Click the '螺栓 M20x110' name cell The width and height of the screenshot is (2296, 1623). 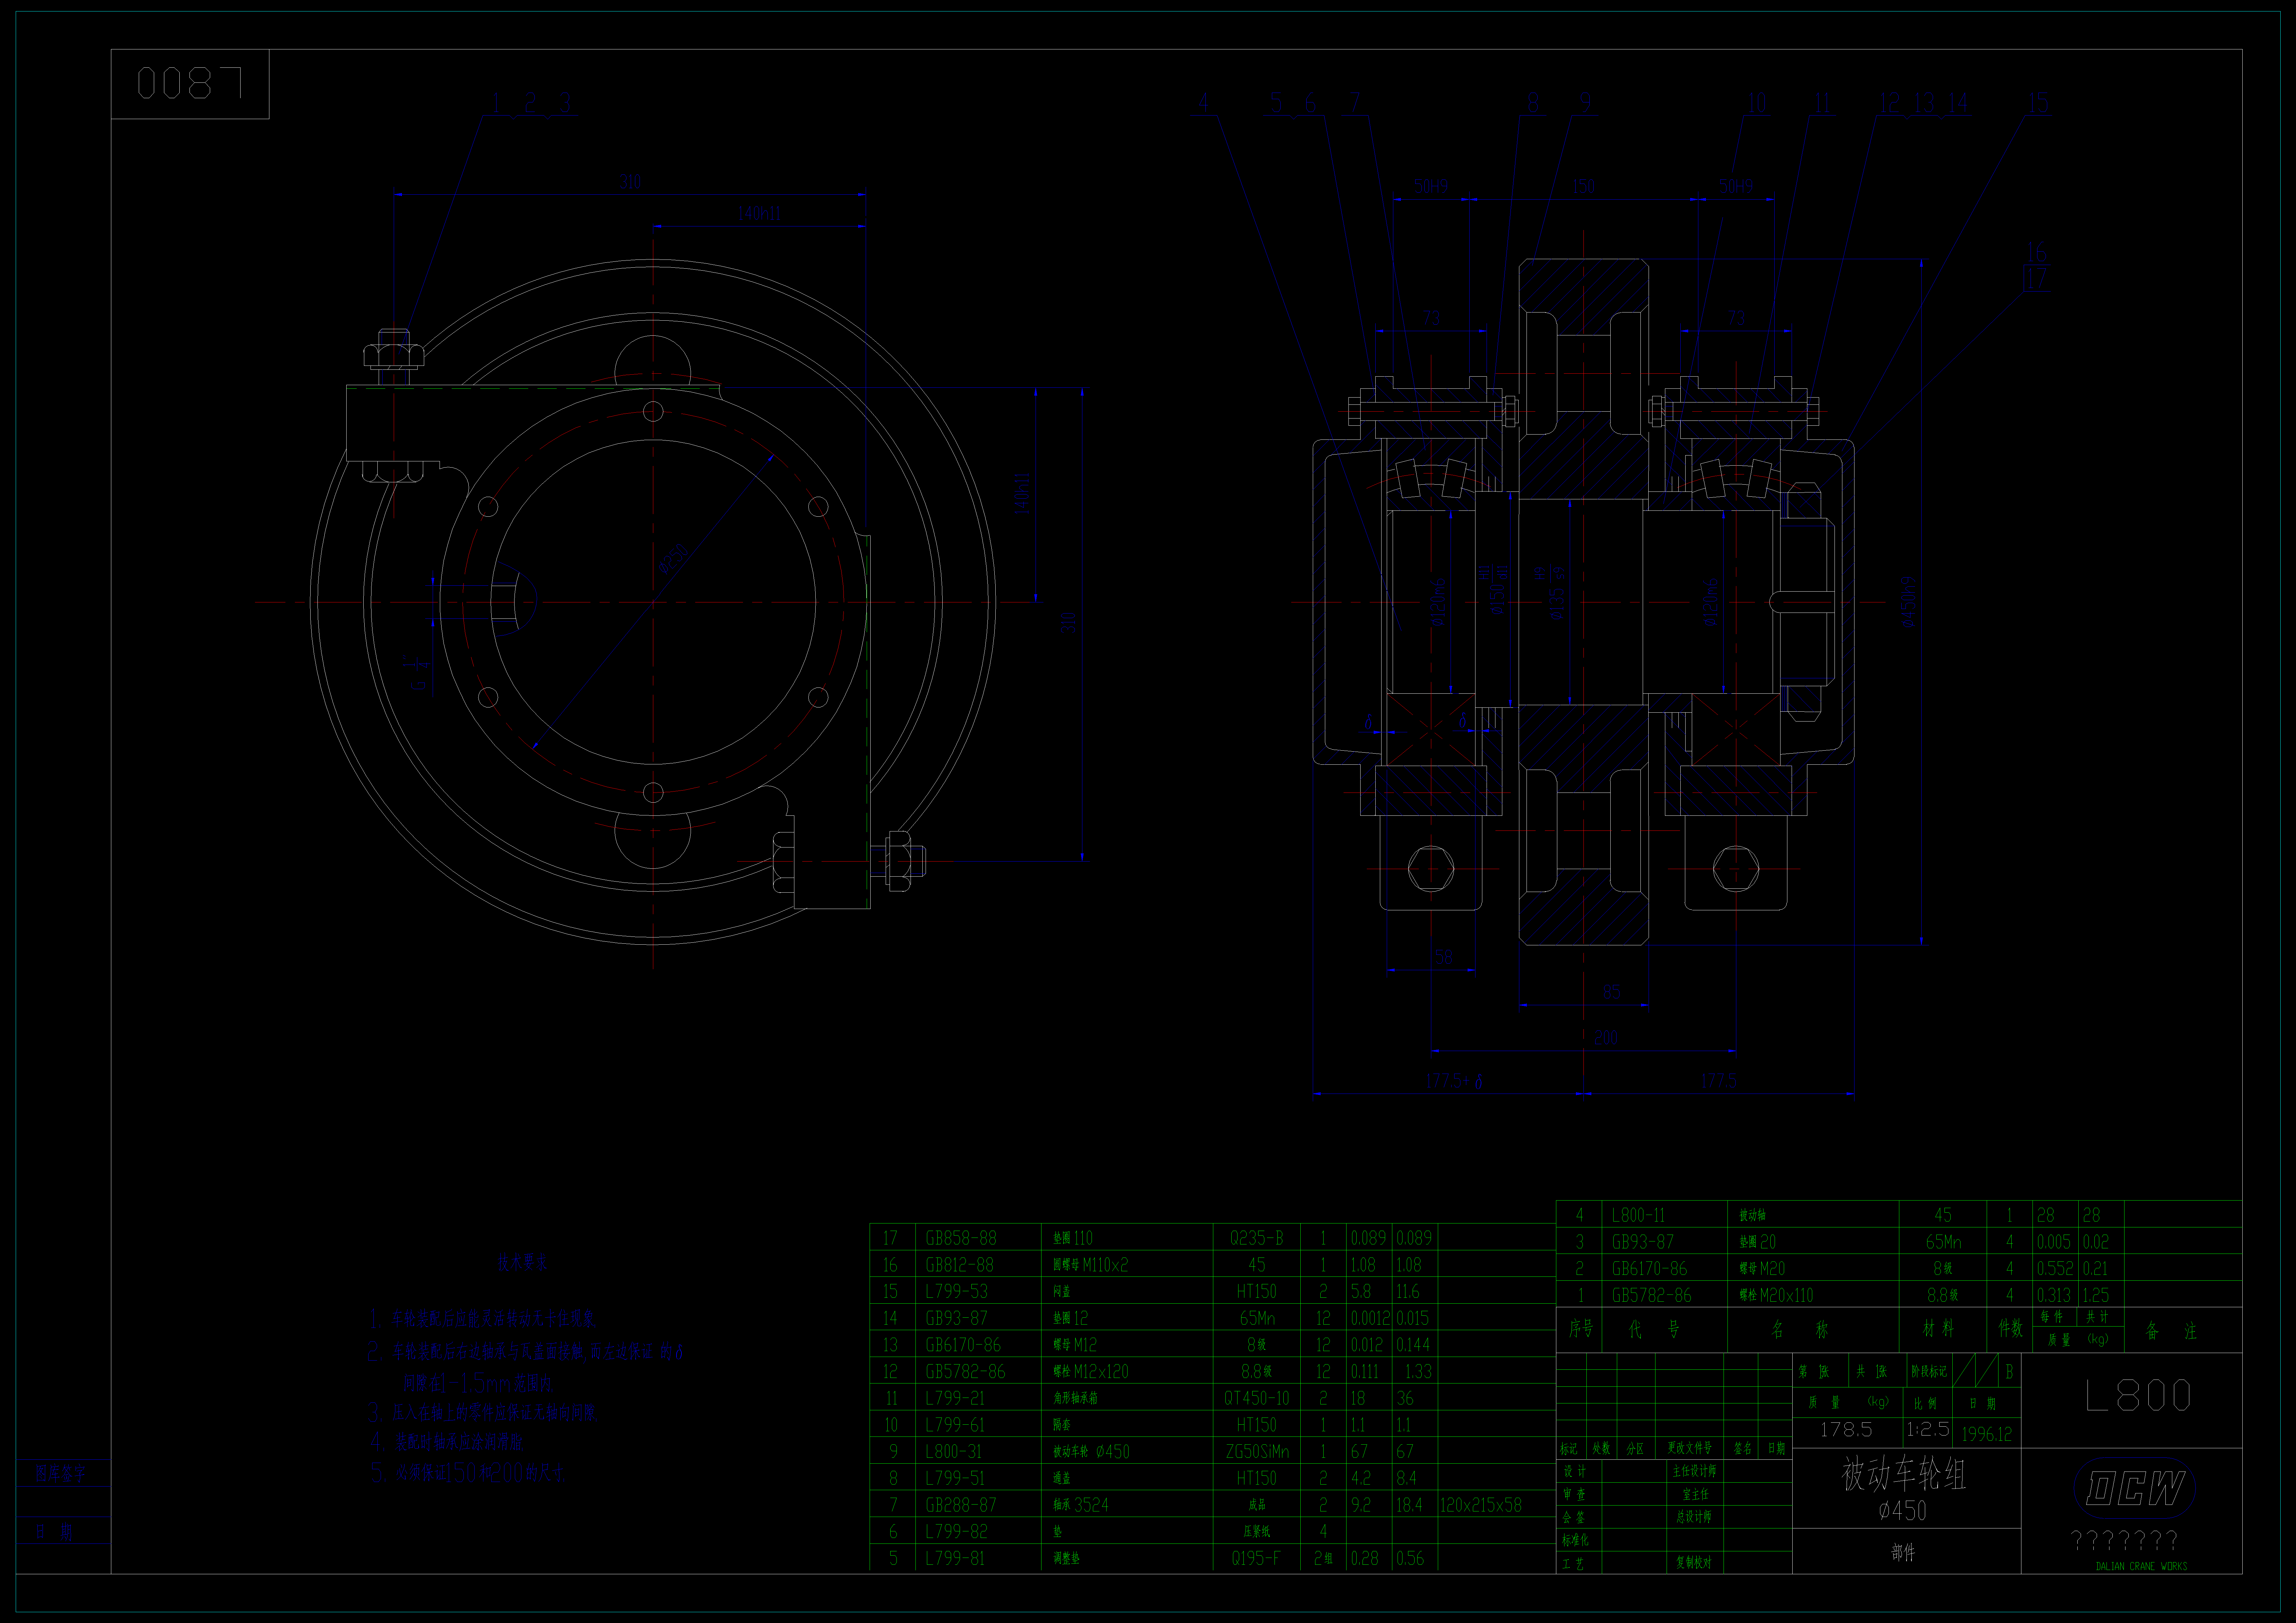click(x=1776, y=1295)
